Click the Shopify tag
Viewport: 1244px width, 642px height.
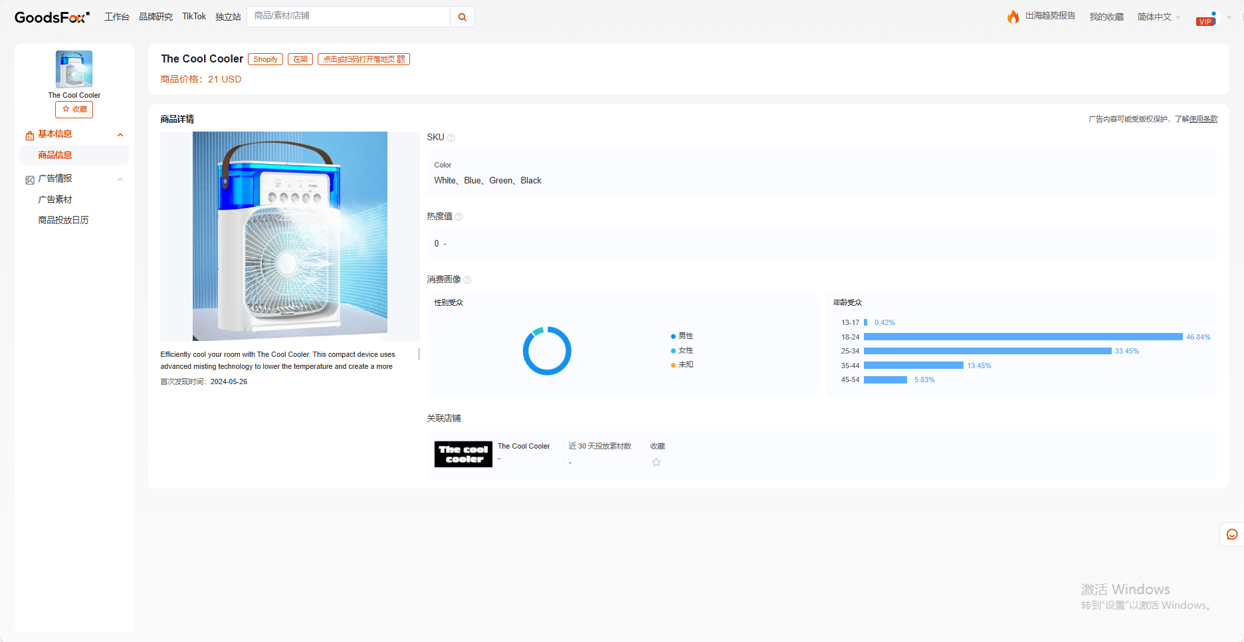pyautogui.click(x=265, y=59)
